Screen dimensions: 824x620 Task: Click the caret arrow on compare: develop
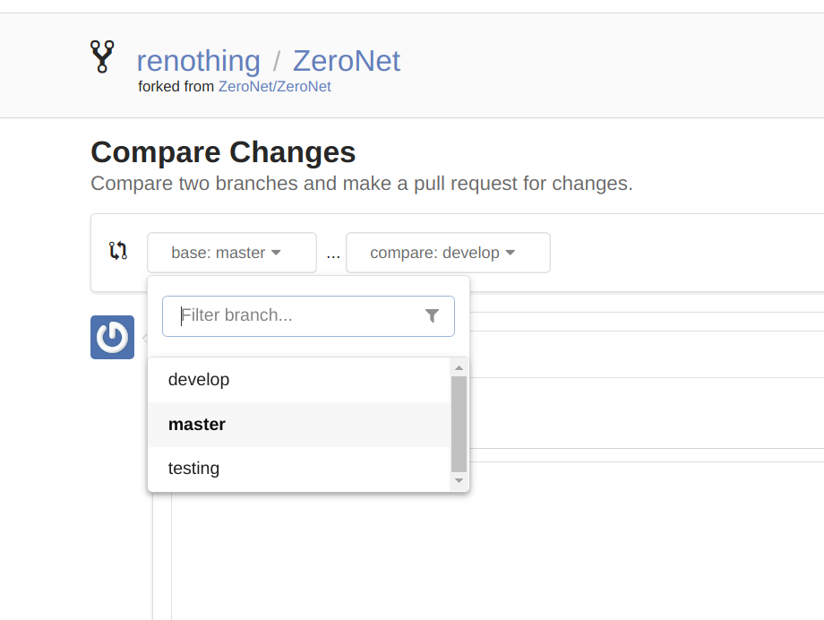point(511,253)
